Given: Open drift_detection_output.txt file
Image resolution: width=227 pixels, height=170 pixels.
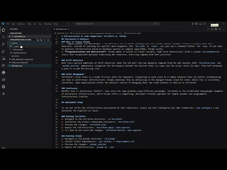Looking at the screenshot, I should click(29, 59).
